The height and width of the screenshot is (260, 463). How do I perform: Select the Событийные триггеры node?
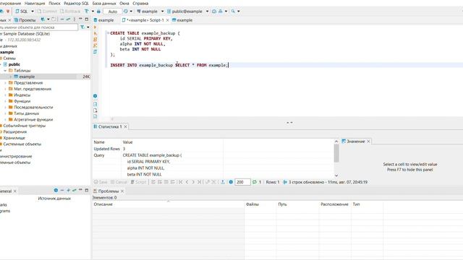[x=24, y=126]
